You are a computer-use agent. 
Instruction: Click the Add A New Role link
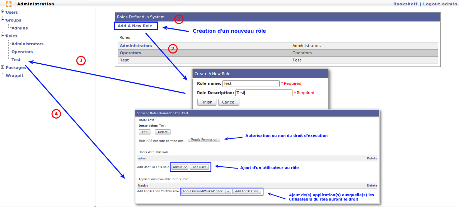coord(135,26)
